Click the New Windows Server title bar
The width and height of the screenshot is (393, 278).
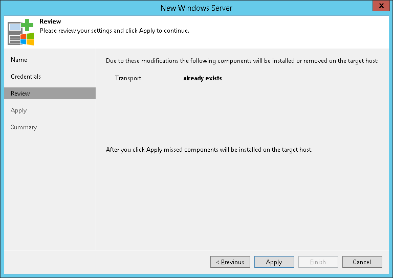pos(196,8)
